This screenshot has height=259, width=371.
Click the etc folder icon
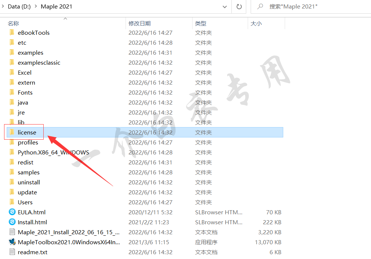point(12,42)
